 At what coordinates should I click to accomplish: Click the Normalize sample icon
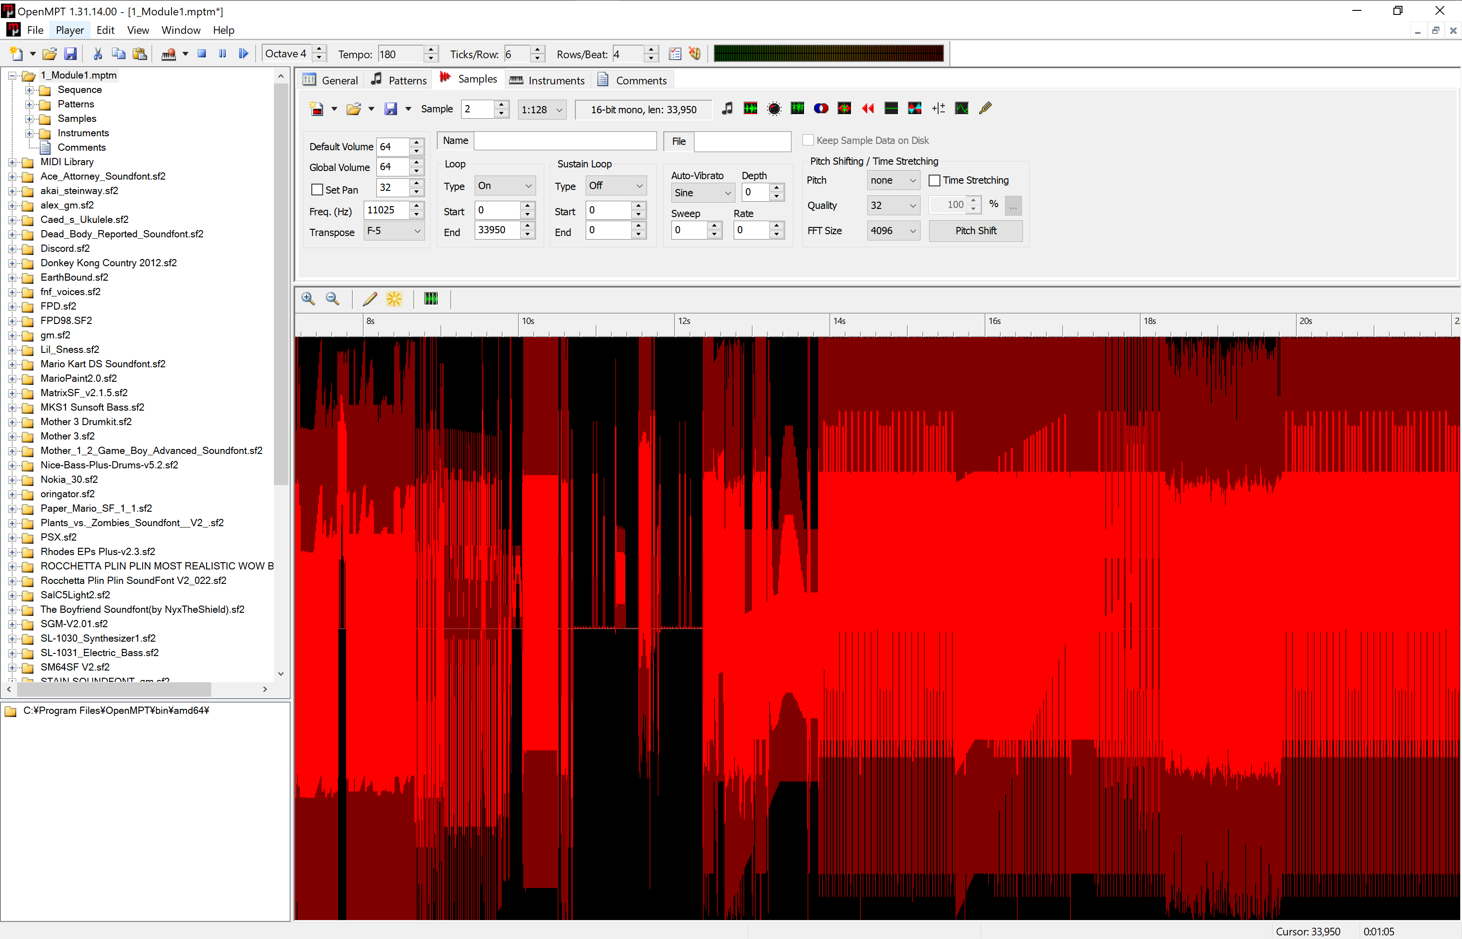click(x=750, y=109)
